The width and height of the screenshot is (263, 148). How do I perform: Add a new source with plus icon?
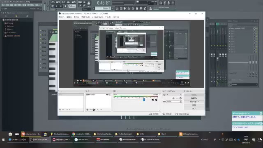coord(87,110)
